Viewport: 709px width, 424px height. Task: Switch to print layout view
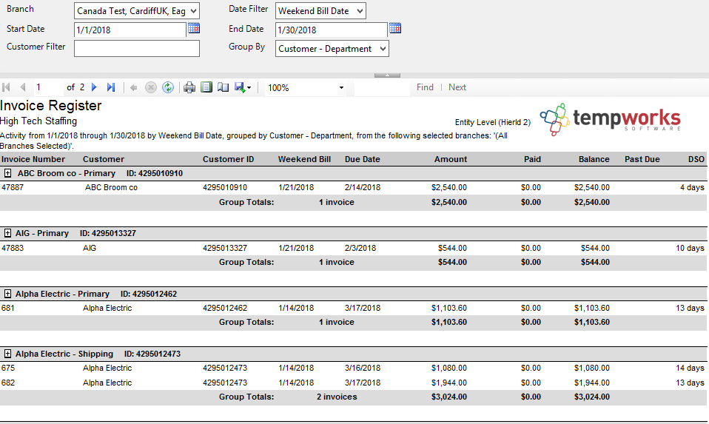pyautogui.click(x=206, y=87)
